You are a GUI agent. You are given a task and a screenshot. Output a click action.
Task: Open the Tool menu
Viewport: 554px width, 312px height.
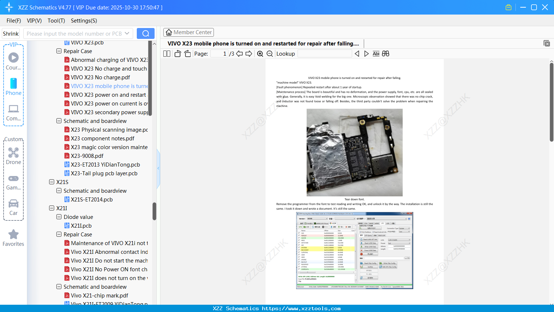click(56, 21)
